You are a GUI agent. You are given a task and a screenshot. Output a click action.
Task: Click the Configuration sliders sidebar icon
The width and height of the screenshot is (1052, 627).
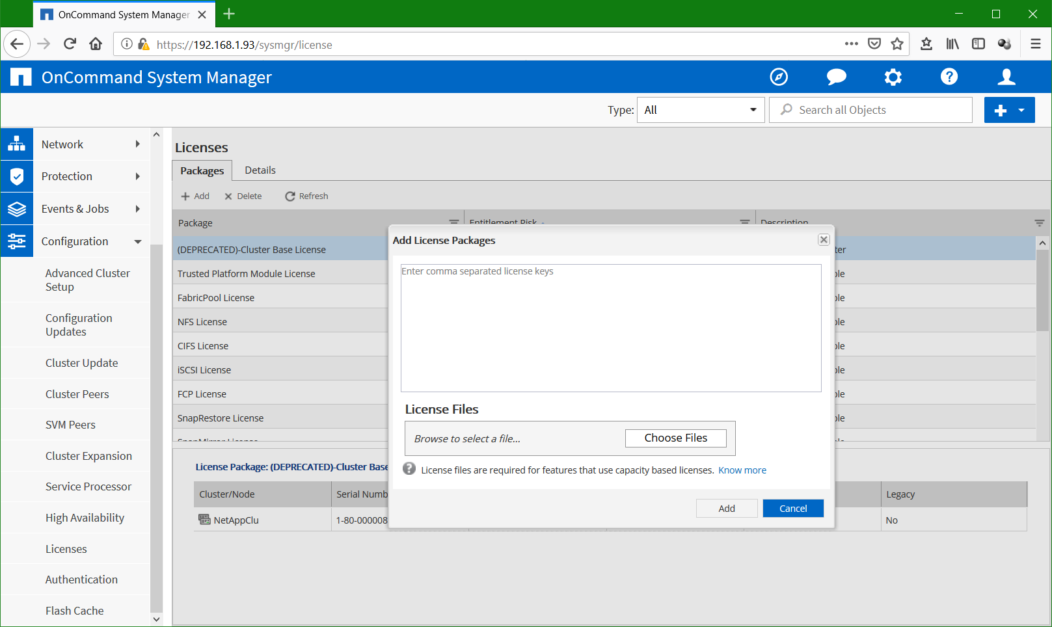17,241
